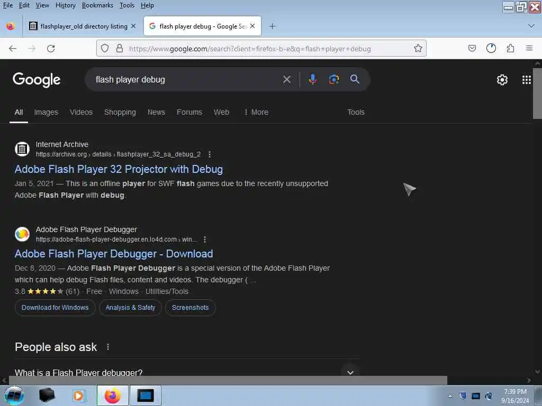The image size is (542, 406).
Task: Bookmark this page with the star
Action: coord(418,48)
